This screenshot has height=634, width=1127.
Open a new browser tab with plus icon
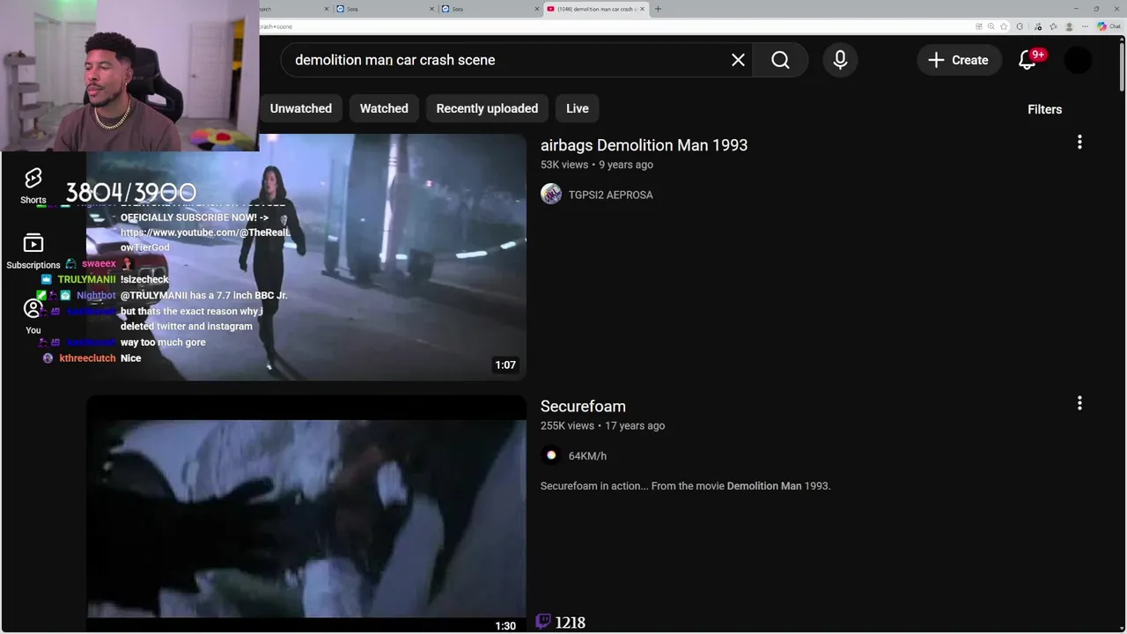[658, 9]
